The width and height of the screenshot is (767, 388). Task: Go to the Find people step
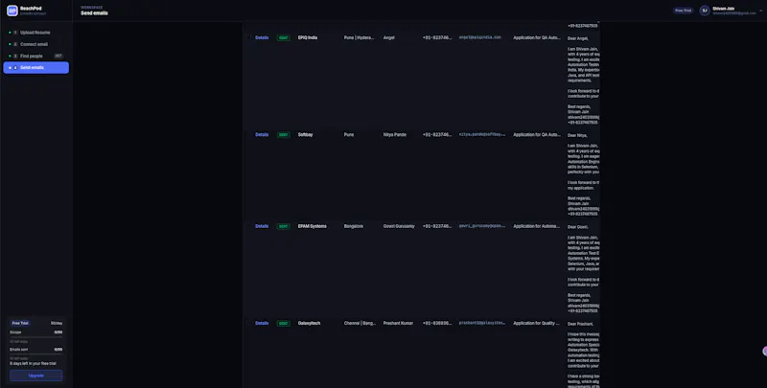pos(35,57)
